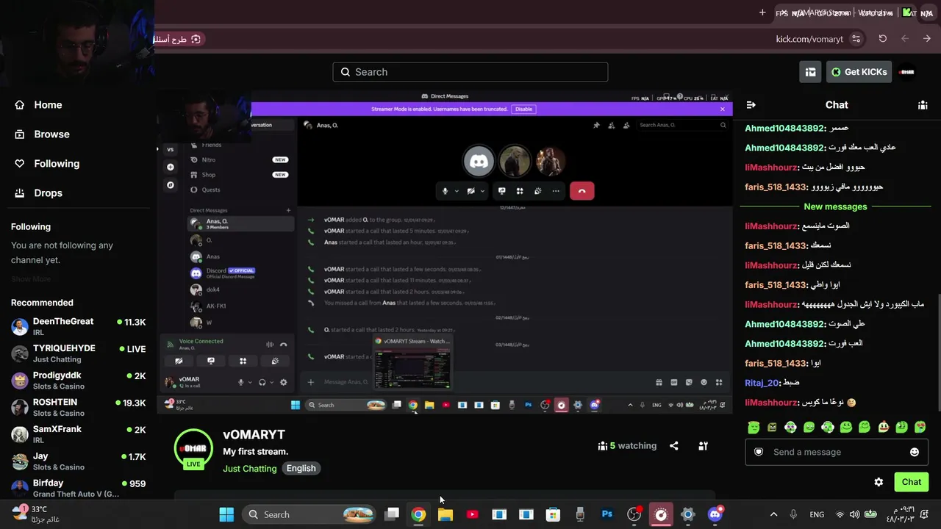Mute the microphone in the Discord call controls
The image size is (941, 529).
coord(445,191)
